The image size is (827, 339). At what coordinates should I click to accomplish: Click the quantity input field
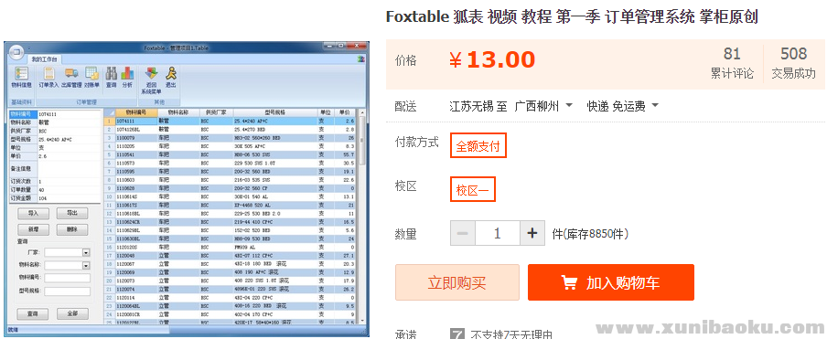point(498,233)
